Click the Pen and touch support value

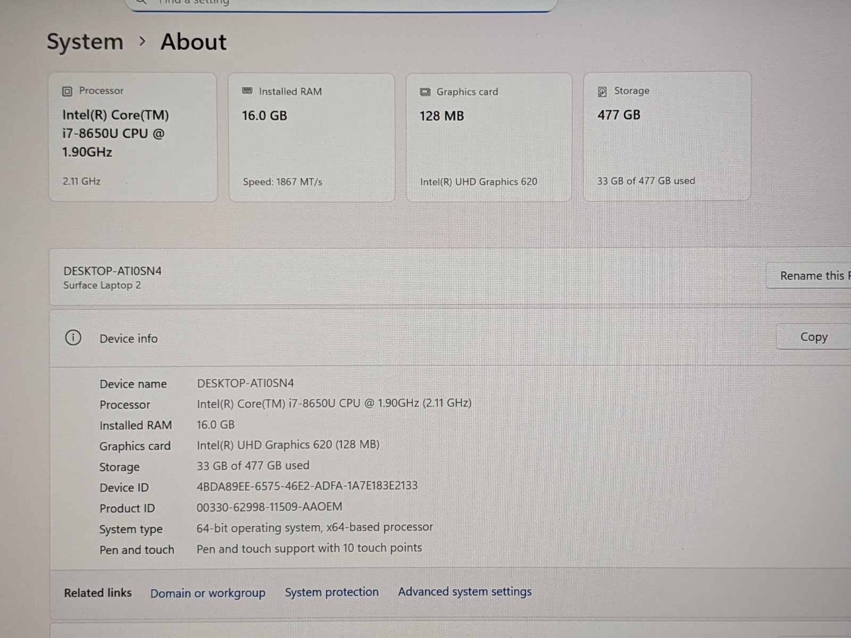(x=309, y=548)
